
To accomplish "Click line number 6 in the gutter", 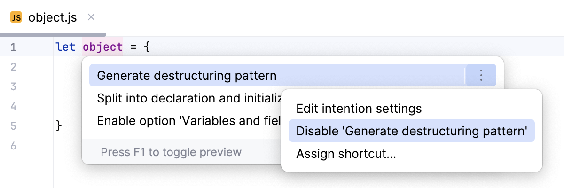I will [x=13, y=146].
